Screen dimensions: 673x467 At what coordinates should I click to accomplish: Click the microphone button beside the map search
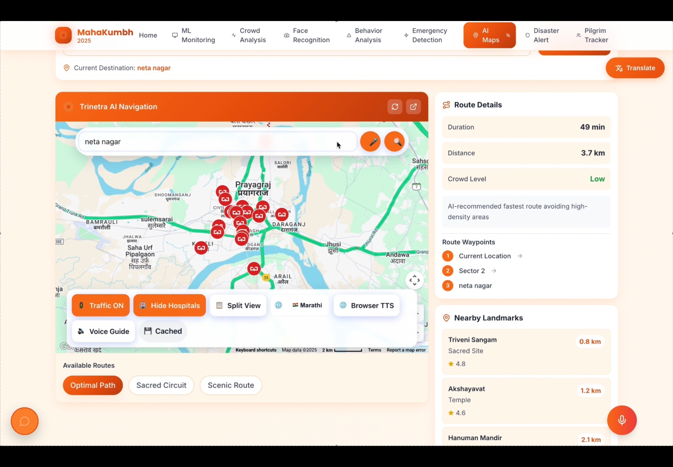[x=371, y=142]
